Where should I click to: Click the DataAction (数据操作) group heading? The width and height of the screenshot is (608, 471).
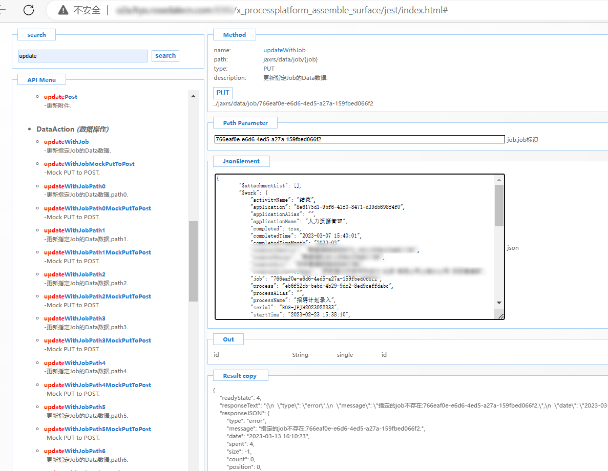pyautogui.click(x=73, y=129)
